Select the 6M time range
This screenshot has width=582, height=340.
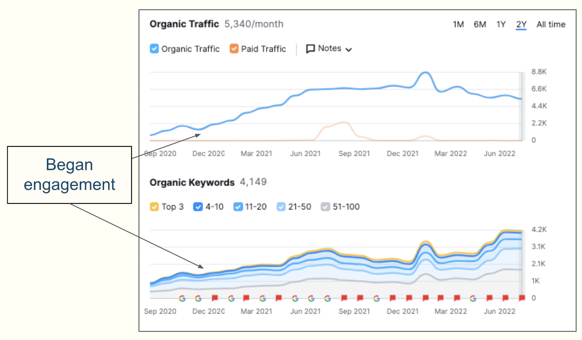click(x=480, y=24)
